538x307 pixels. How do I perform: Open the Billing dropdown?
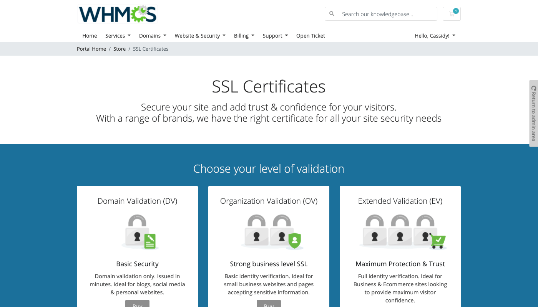pos(244,36)
